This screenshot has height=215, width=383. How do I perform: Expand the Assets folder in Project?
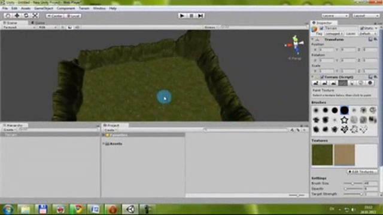[104, 144]
